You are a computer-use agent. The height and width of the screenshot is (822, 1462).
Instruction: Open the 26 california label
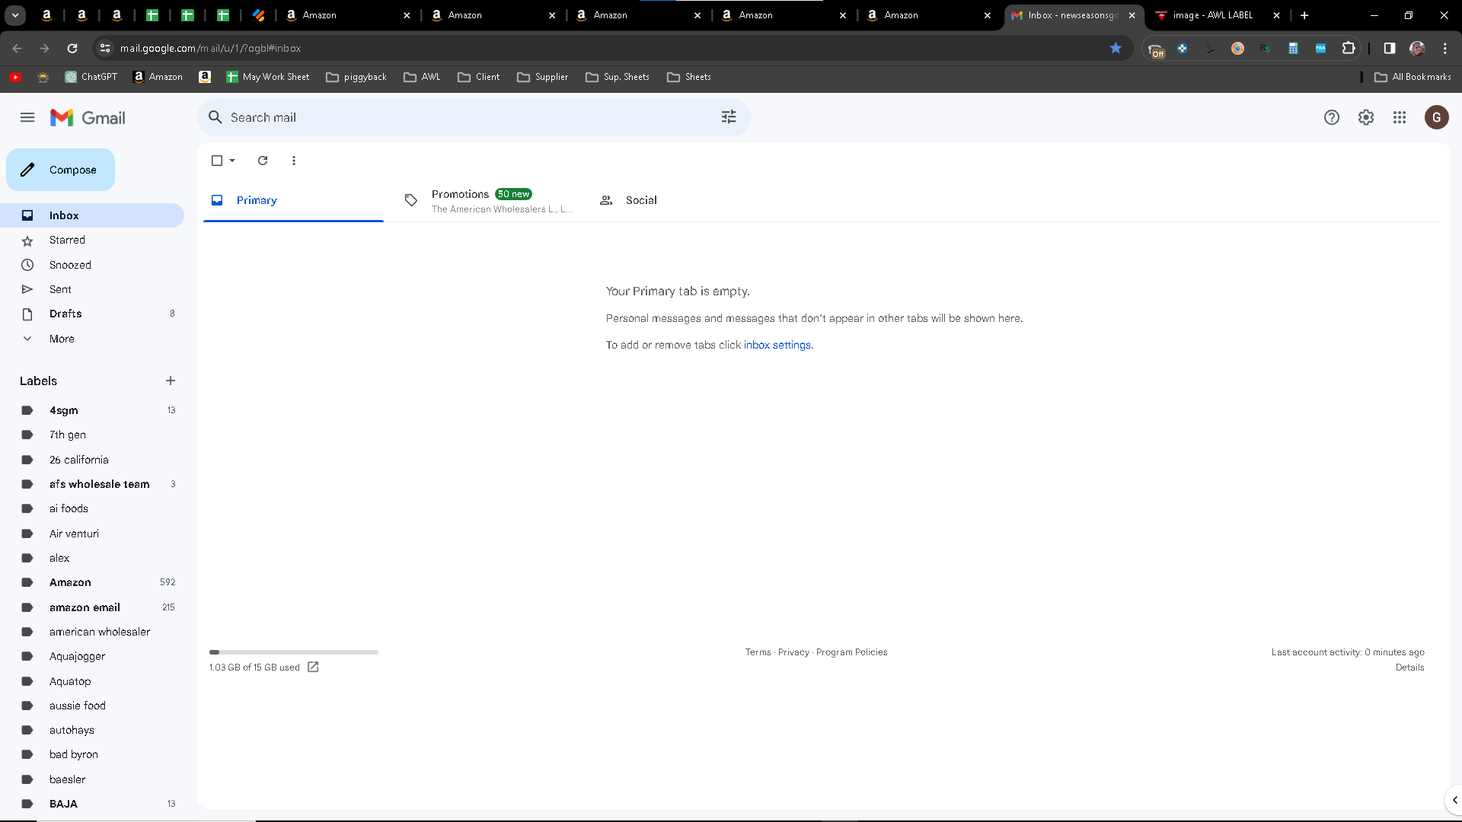92,460
